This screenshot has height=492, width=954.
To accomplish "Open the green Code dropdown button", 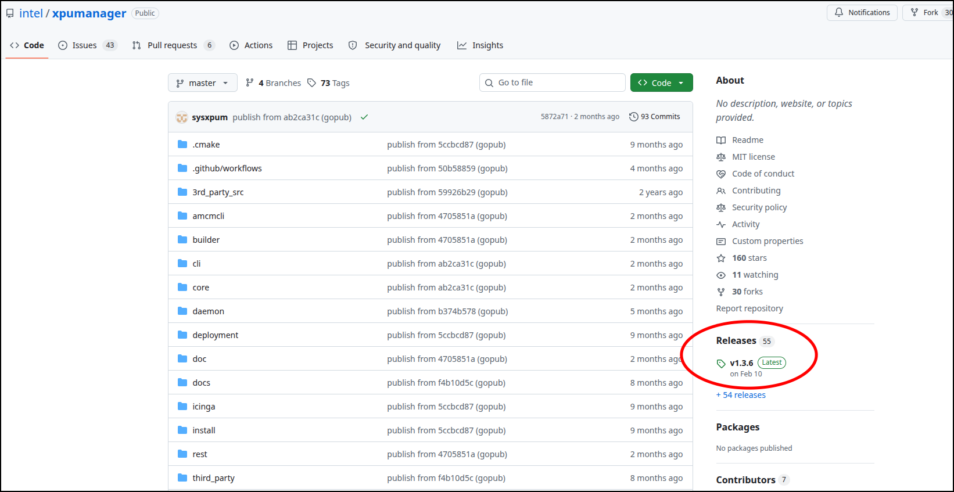I will (x=661, y=83).
